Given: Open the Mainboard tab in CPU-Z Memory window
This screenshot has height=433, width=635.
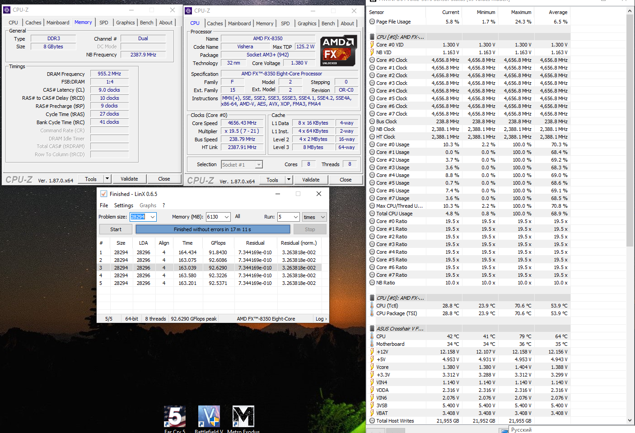Looking at the screenshot, I should pos(58,23).
